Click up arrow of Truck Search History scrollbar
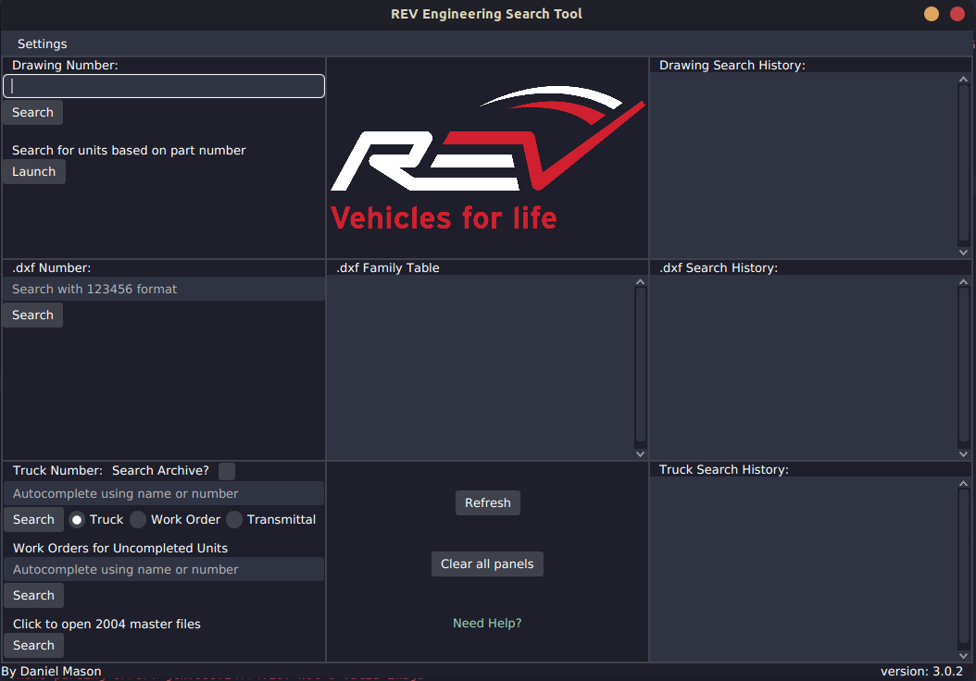Screen dimensions: 976x681 (x=964, y=484)
